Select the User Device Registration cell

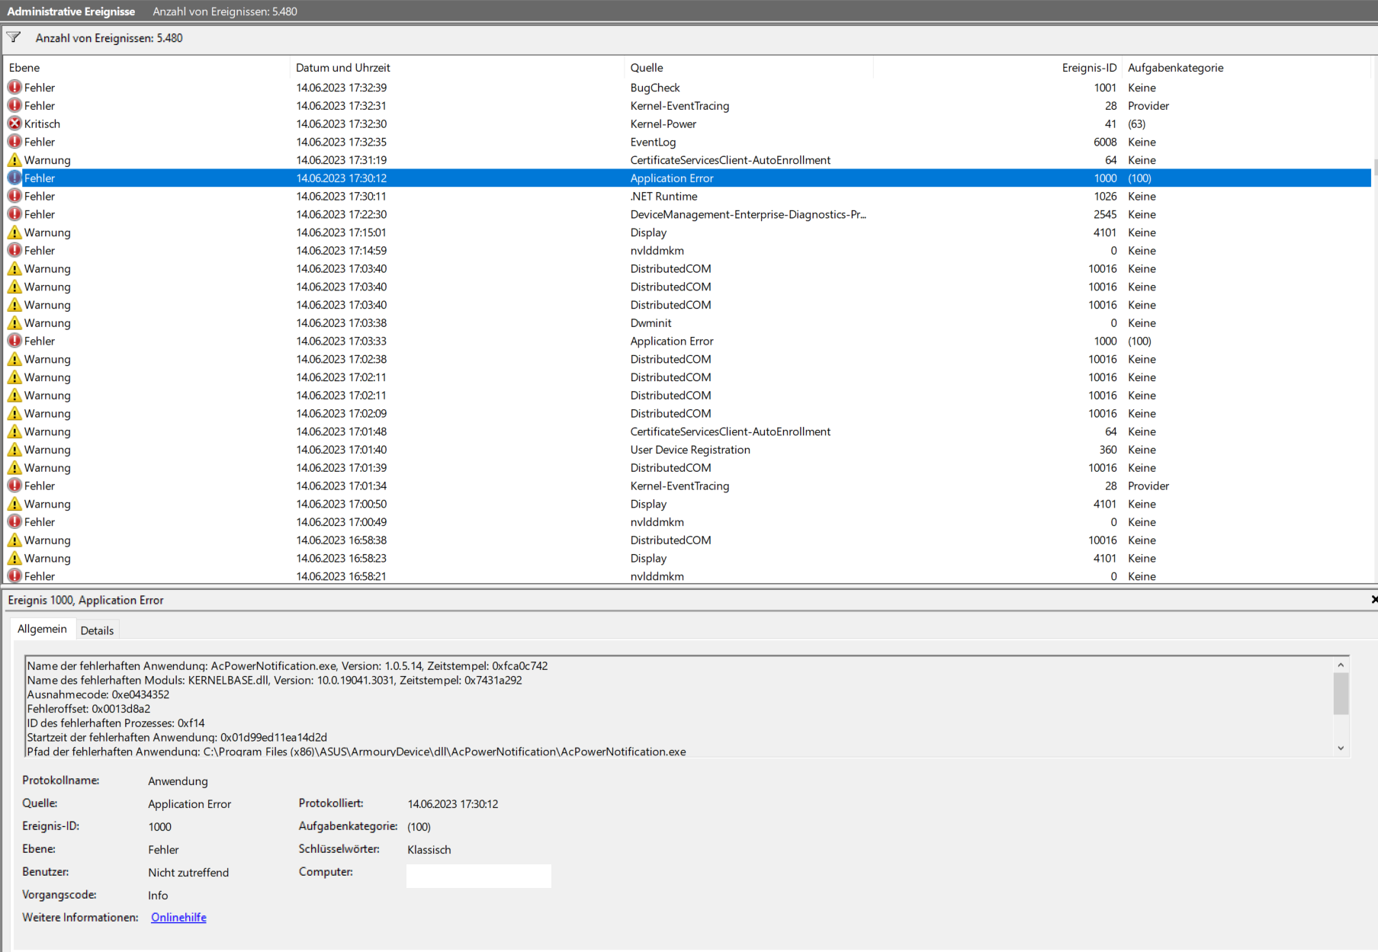click(690, 450)
